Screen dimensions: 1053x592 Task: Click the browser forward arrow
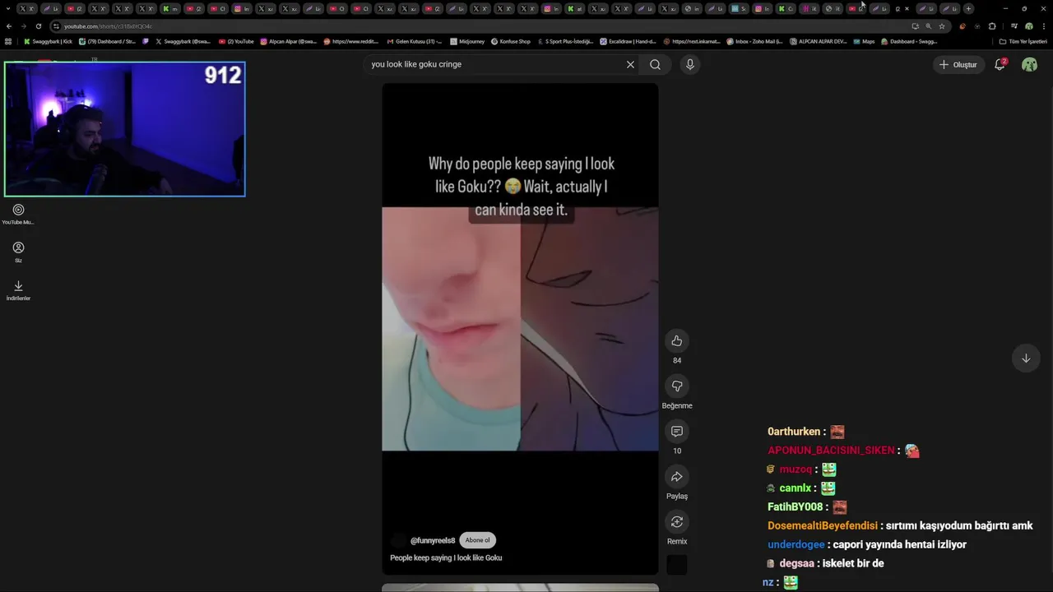23,26
